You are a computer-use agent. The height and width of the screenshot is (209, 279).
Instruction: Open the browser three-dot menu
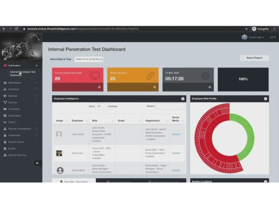275,29
